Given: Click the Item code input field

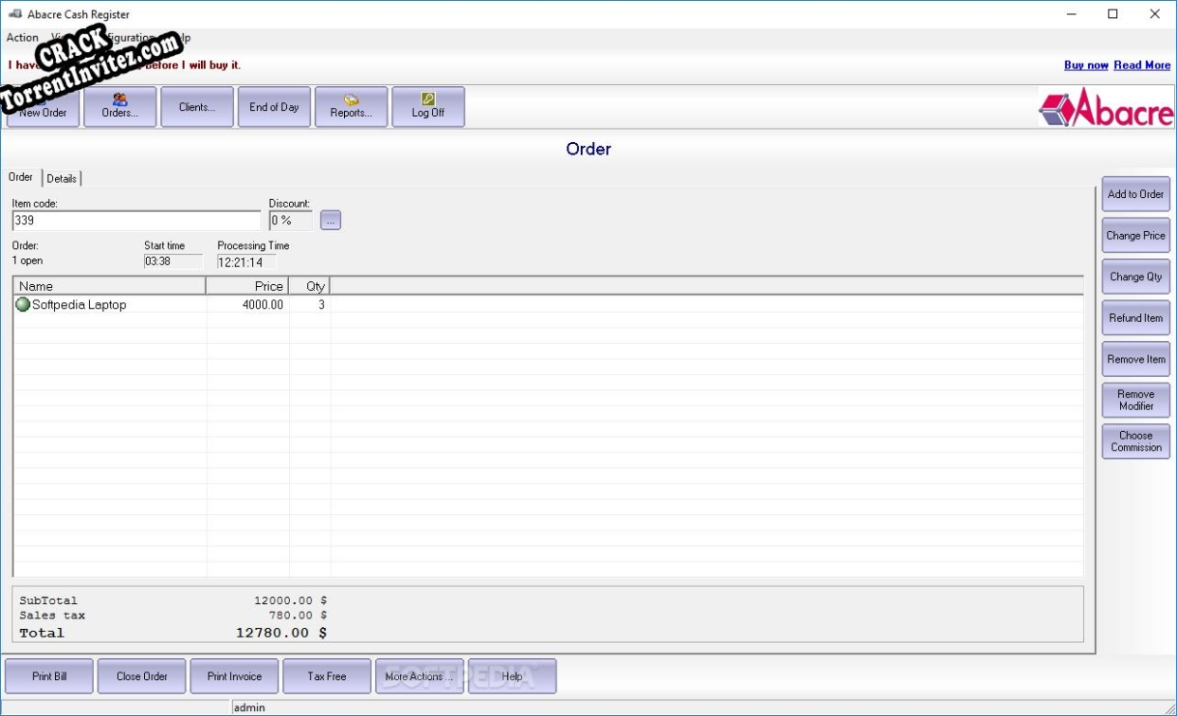Looking at the screenshot, I should pos(135,219).
